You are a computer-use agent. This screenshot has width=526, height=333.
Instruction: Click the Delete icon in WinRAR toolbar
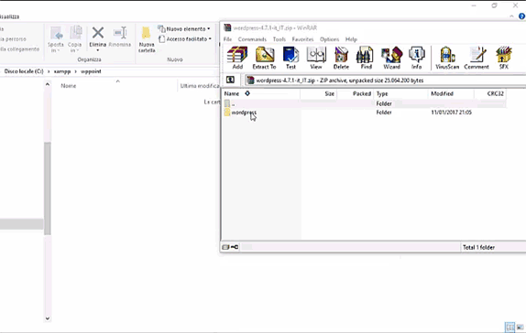[x=341, y=58]
